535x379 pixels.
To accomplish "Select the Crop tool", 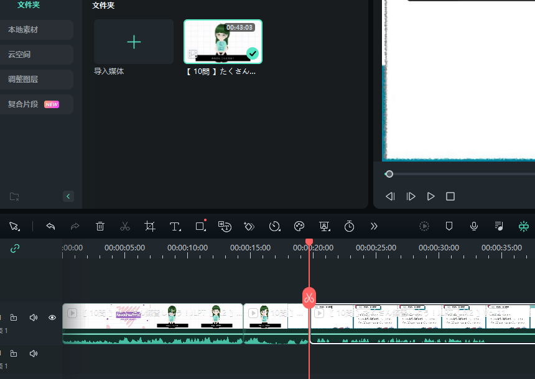I will 150,227.
